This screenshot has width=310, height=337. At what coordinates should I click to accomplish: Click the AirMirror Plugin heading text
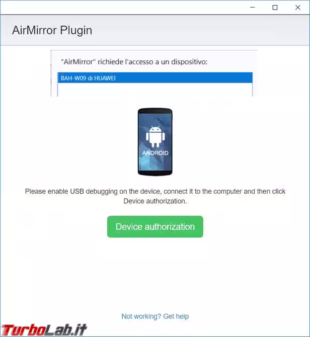(x=52, y=30)
